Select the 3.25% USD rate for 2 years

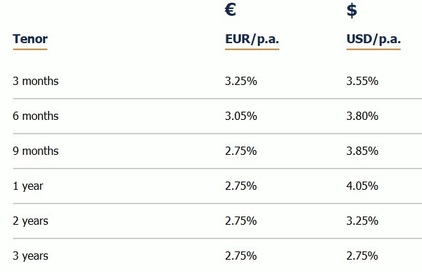[362, 221]
